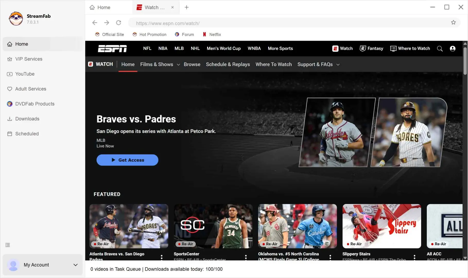Close the Watch ESPN tab
Viewport: 468px width, 278px height.
[x=172, y=7]
